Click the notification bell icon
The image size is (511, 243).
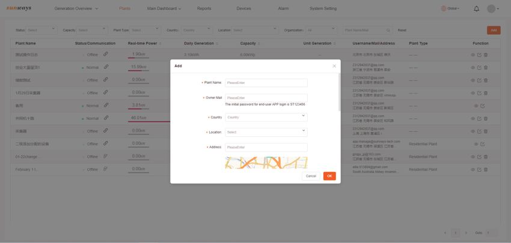(x=476, y=9)
